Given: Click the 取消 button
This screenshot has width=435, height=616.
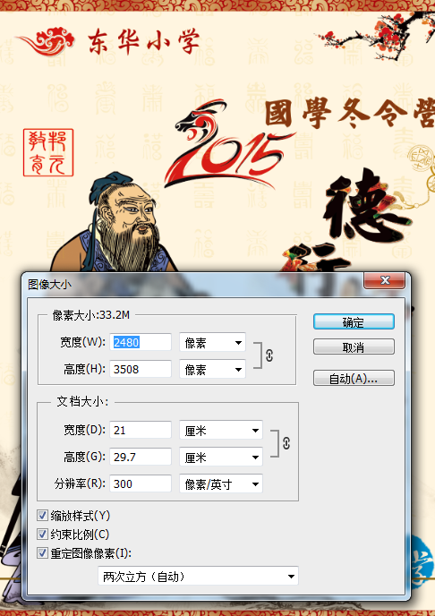Looking at the screenshot, I should point(354,346).
